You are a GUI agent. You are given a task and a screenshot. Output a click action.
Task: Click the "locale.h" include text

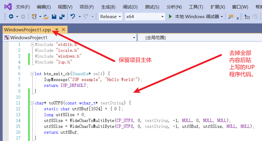68,50
